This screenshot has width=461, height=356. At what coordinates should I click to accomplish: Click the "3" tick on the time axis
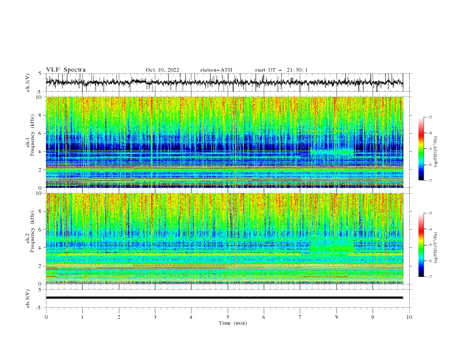(x=155, y=317)
